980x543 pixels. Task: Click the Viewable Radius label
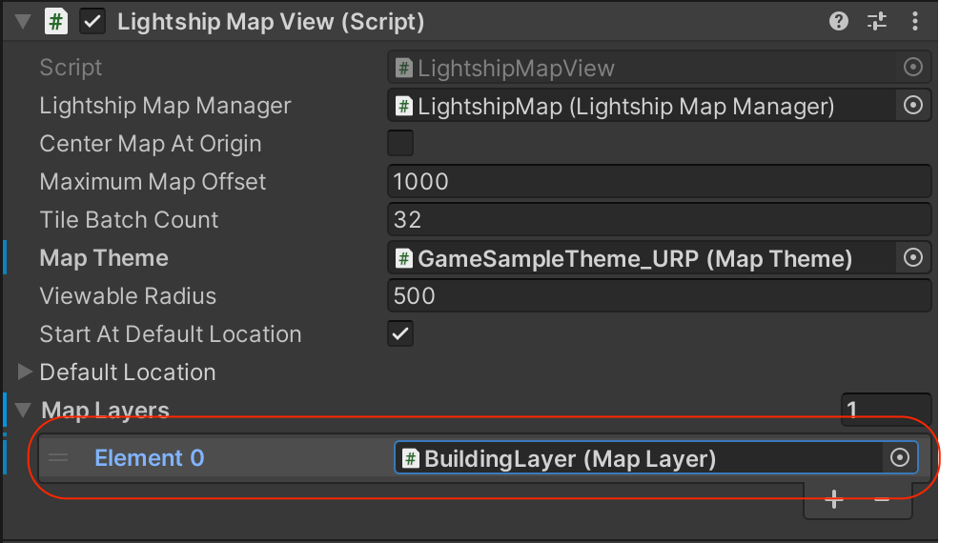coord(128,296)
